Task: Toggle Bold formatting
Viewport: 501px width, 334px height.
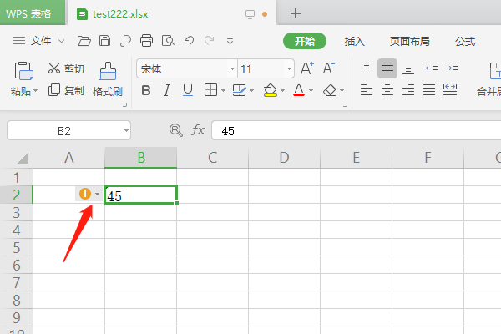Action: (146, 91)
